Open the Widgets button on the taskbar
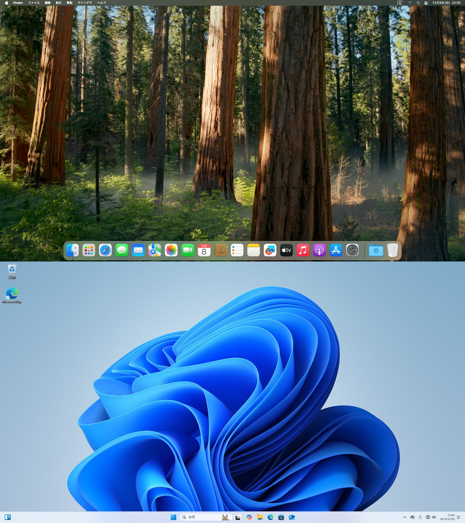Screen dimensions: 465x523 pos(7,517)
